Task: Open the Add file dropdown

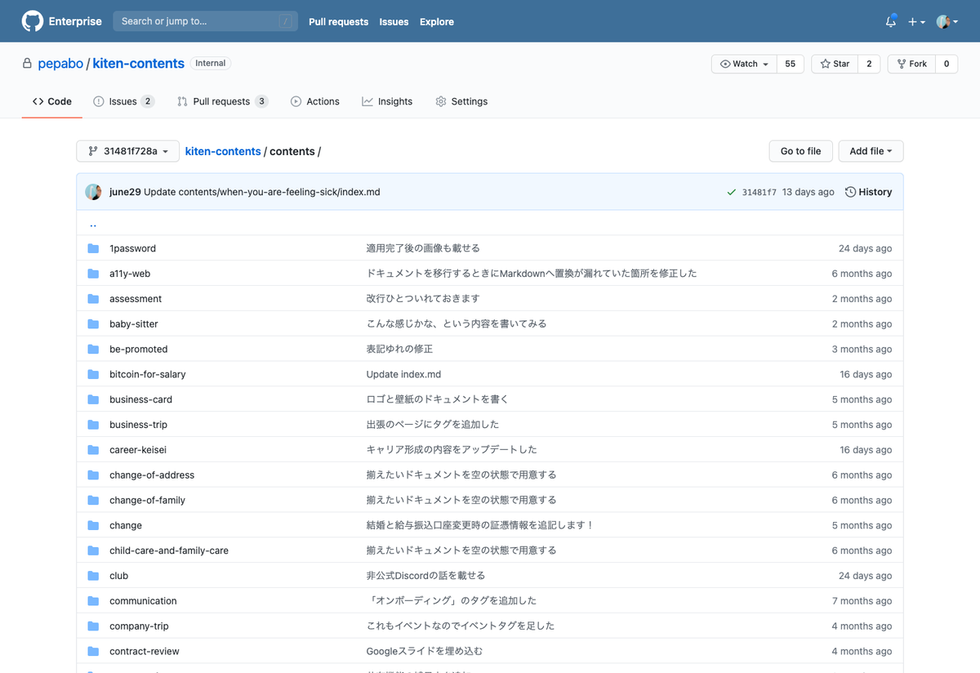Action: (x=871, y=151)
